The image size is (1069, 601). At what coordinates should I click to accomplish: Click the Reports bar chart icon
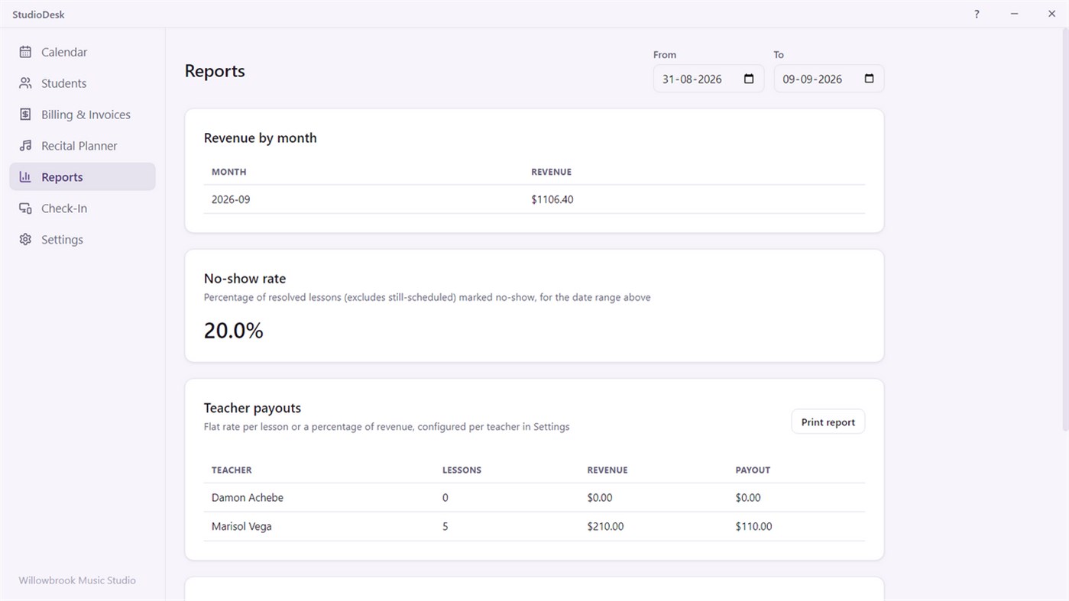(x=25, y=177)
